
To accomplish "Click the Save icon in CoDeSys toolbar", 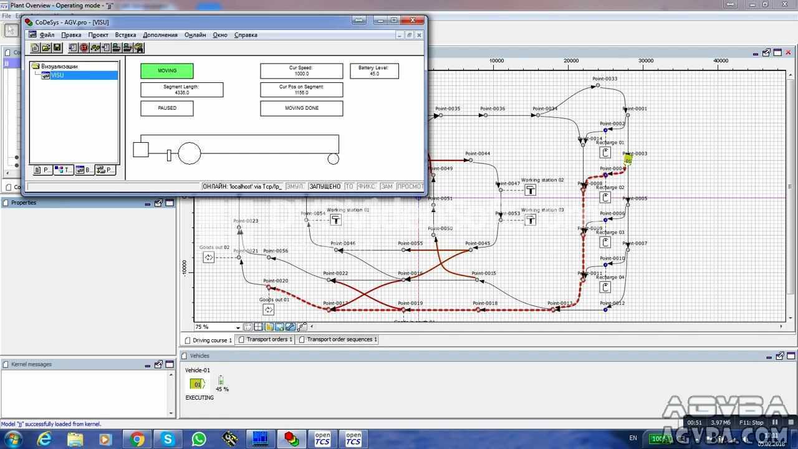I will [57, 47].
